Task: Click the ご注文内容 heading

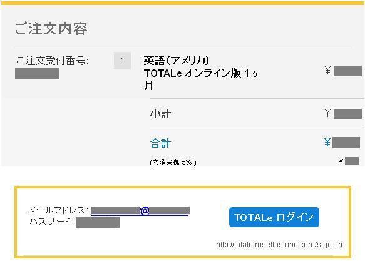Action: [51, 29]
